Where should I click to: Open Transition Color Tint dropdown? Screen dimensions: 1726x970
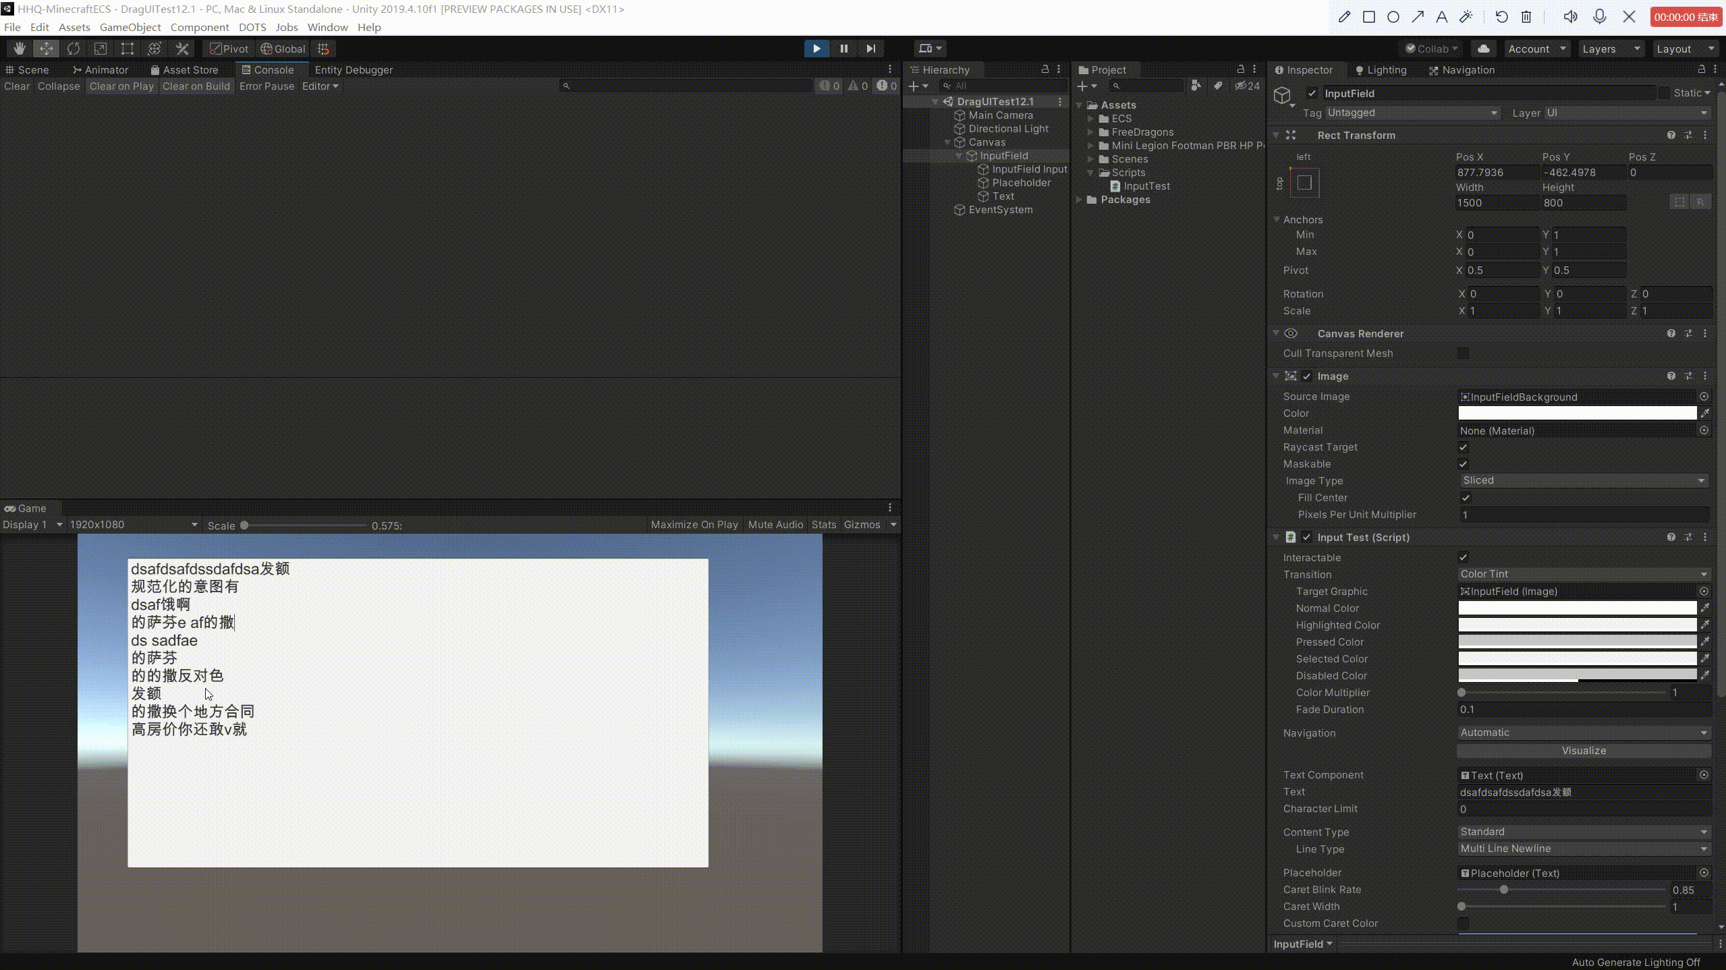click(x=1583, y=574)
